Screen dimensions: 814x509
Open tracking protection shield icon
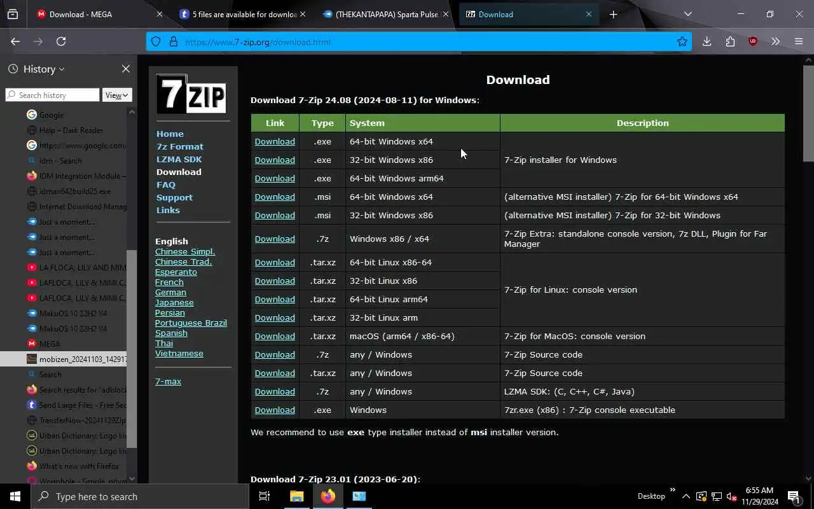click(x=156, y=42)
